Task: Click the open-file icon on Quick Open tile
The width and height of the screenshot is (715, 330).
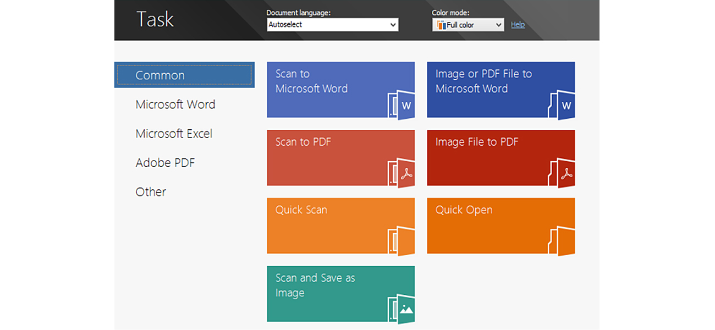Action: pos(561,241)
